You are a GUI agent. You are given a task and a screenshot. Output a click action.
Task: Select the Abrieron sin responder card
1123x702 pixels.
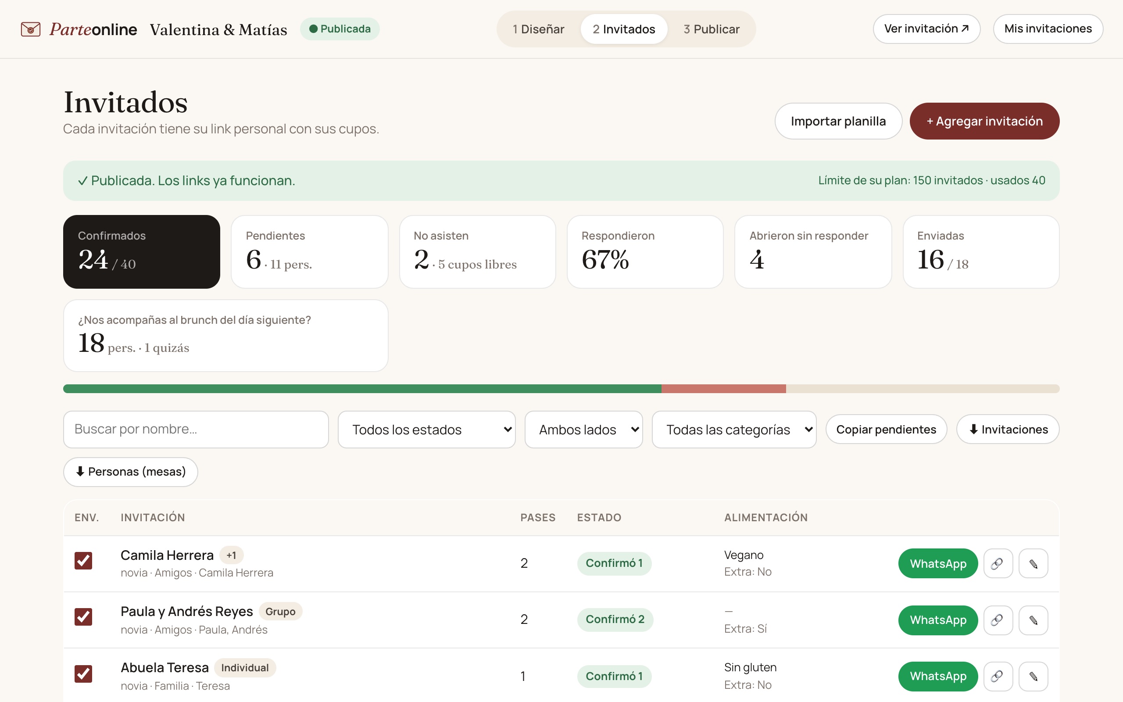pos(813,252)
